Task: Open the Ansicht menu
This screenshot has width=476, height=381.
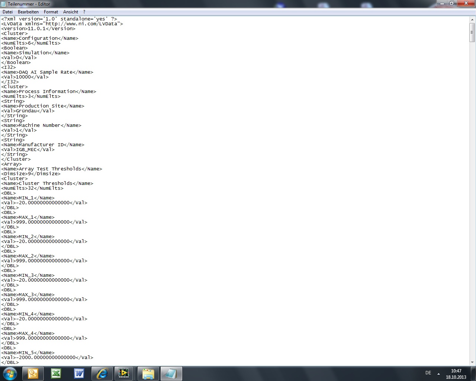Action: click(x=71, y=12)
